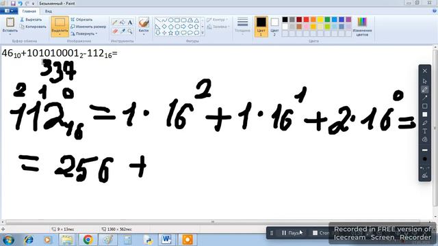Select the marker highlighter tool in drawing panel
The width and height of the screenshot is (438, 246).
424,123
